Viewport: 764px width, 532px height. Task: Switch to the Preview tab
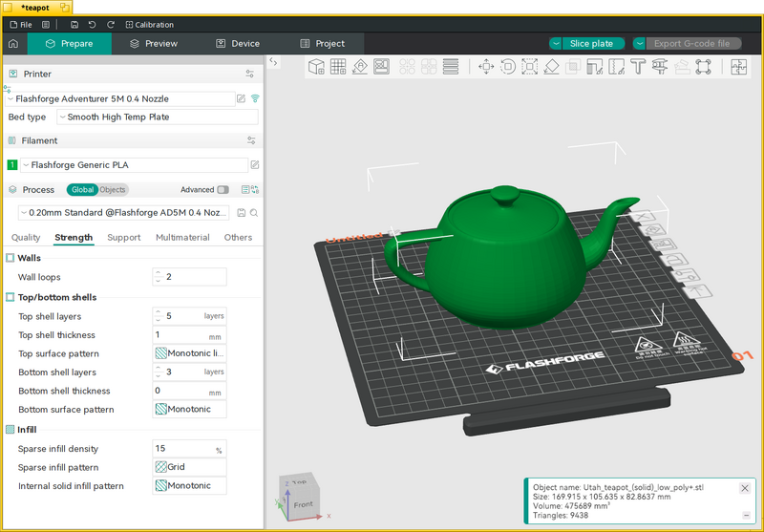[154, 44]
